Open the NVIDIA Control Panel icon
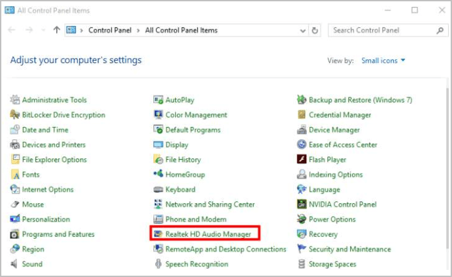 click(x=302, y=204)
